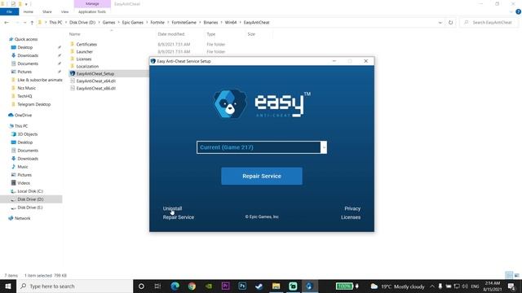Click the taskbar search box

click(74, 286)
